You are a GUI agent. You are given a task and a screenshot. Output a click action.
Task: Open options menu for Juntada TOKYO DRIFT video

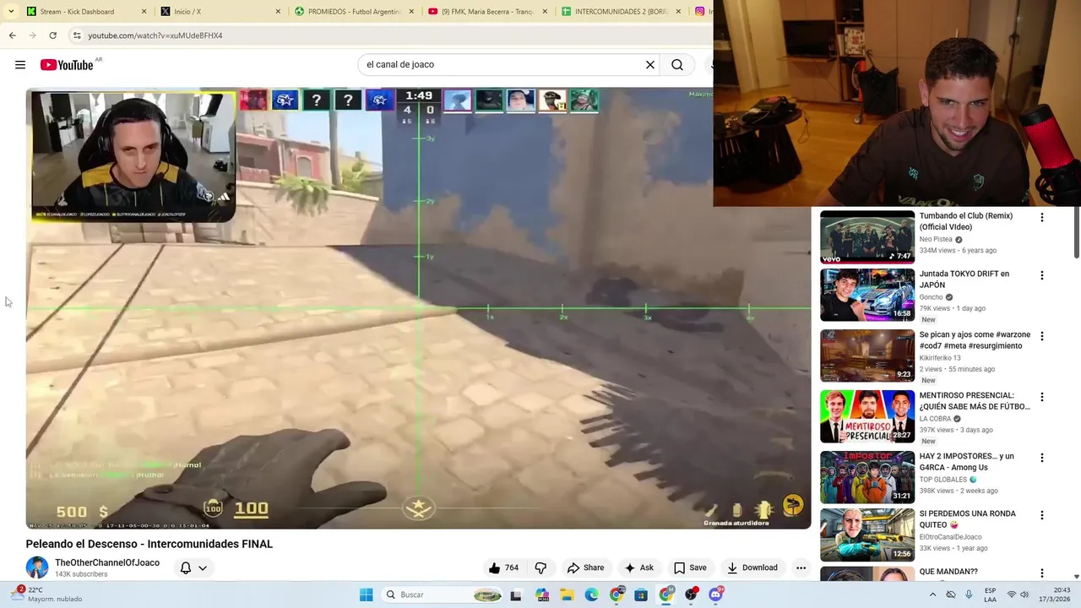pyautogui.click(x=1041, y=275)
